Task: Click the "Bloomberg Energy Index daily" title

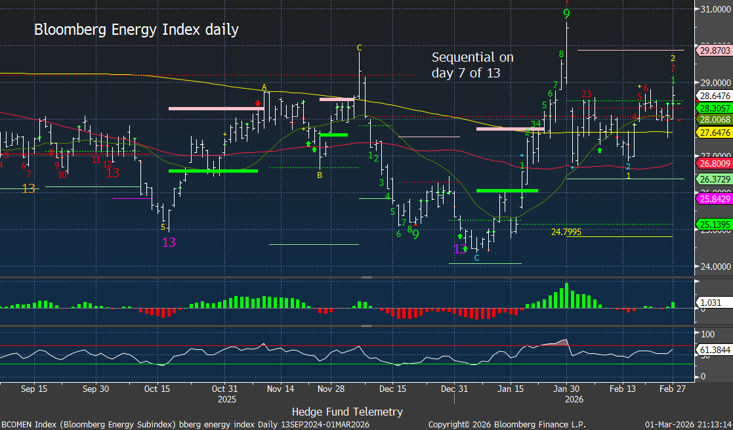Action: click(x=136, y=30)
